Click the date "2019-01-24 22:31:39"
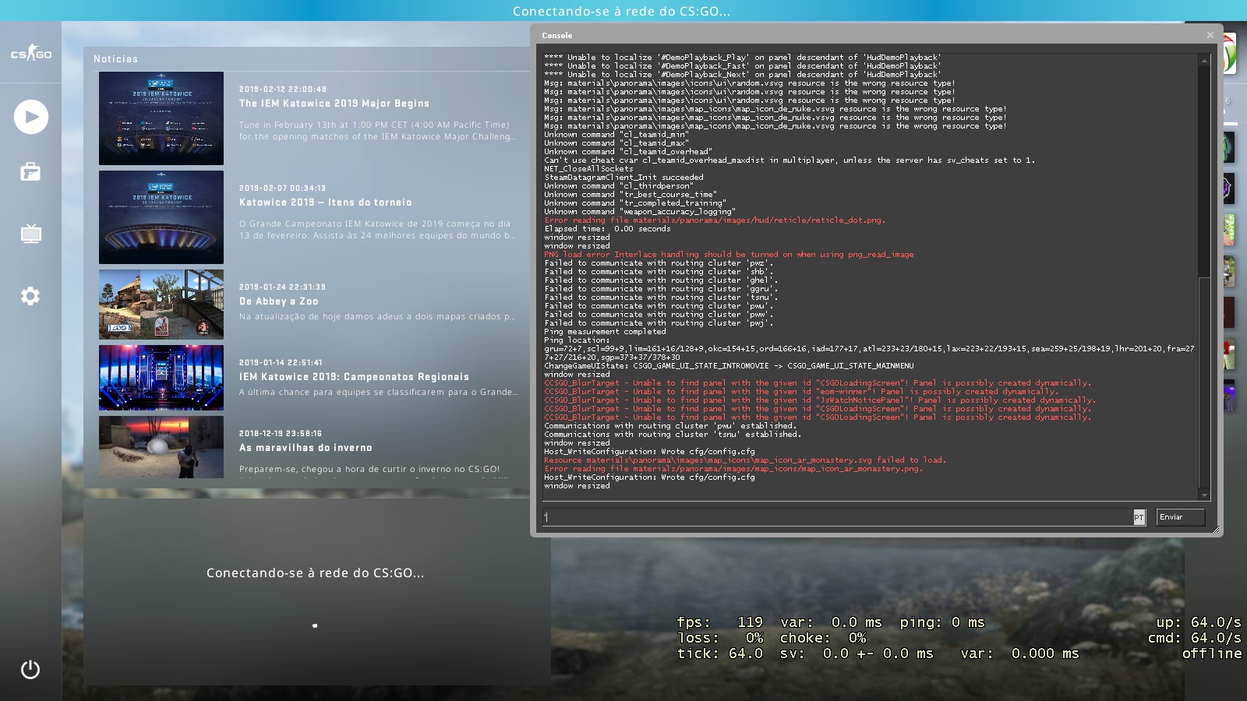Screen dimensions: 1247x701 (x=283, y=287)
